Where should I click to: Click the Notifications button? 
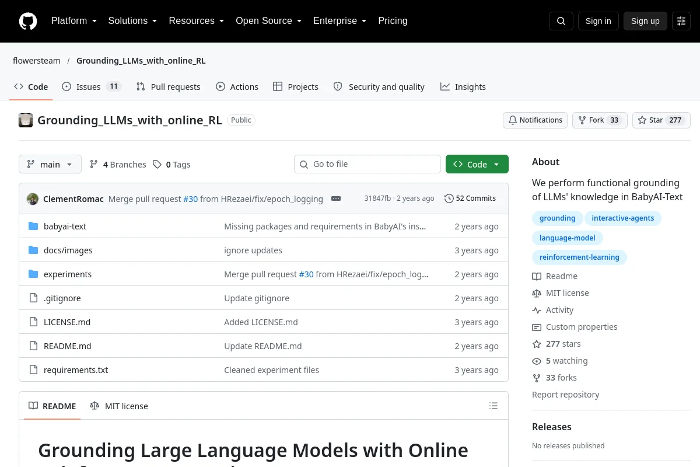coord(535,120)
